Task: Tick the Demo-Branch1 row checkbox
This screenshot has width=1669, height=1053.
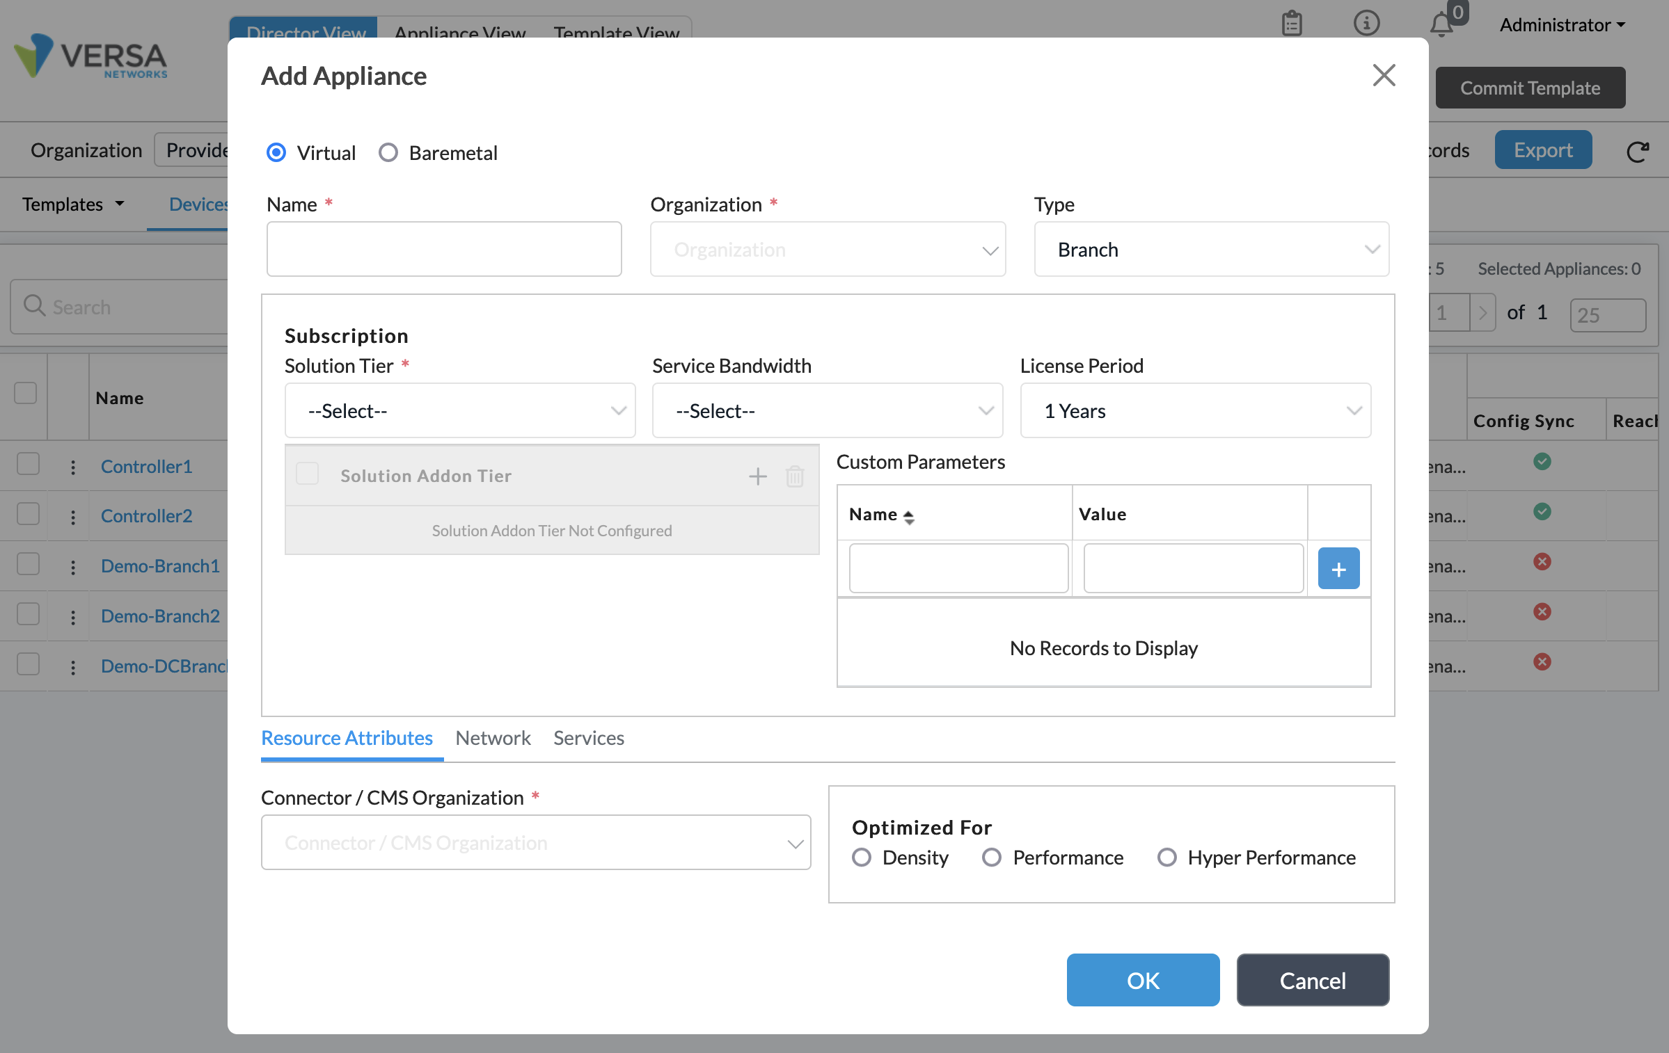Action: click(x=28, y=563)
